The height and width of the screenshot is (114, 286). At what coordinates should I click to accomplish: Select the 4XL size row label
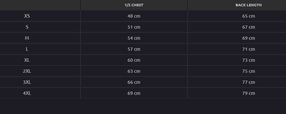pyautogui.click(x=27, y=93)
